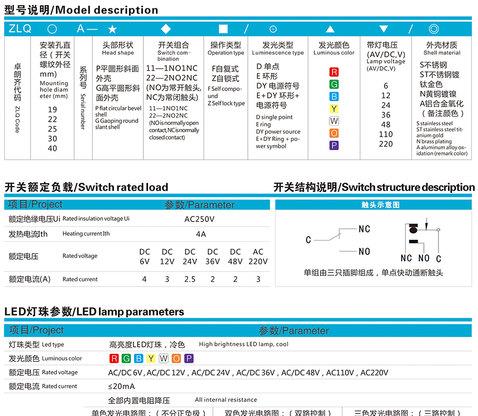Click the lamp voltage value 6
The height and width of the screenshot is (416, 478).
(x=386, y=86)
